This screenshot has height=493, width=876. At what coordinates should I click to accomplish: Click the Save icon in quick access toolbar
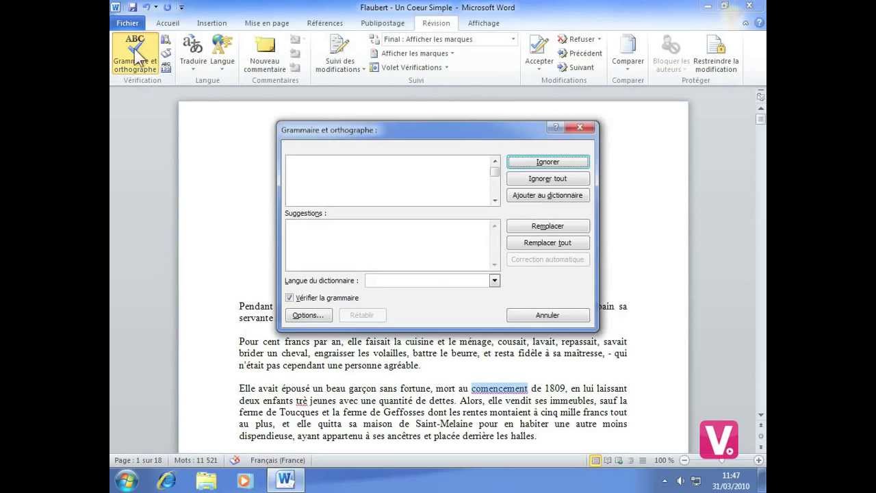132,7
